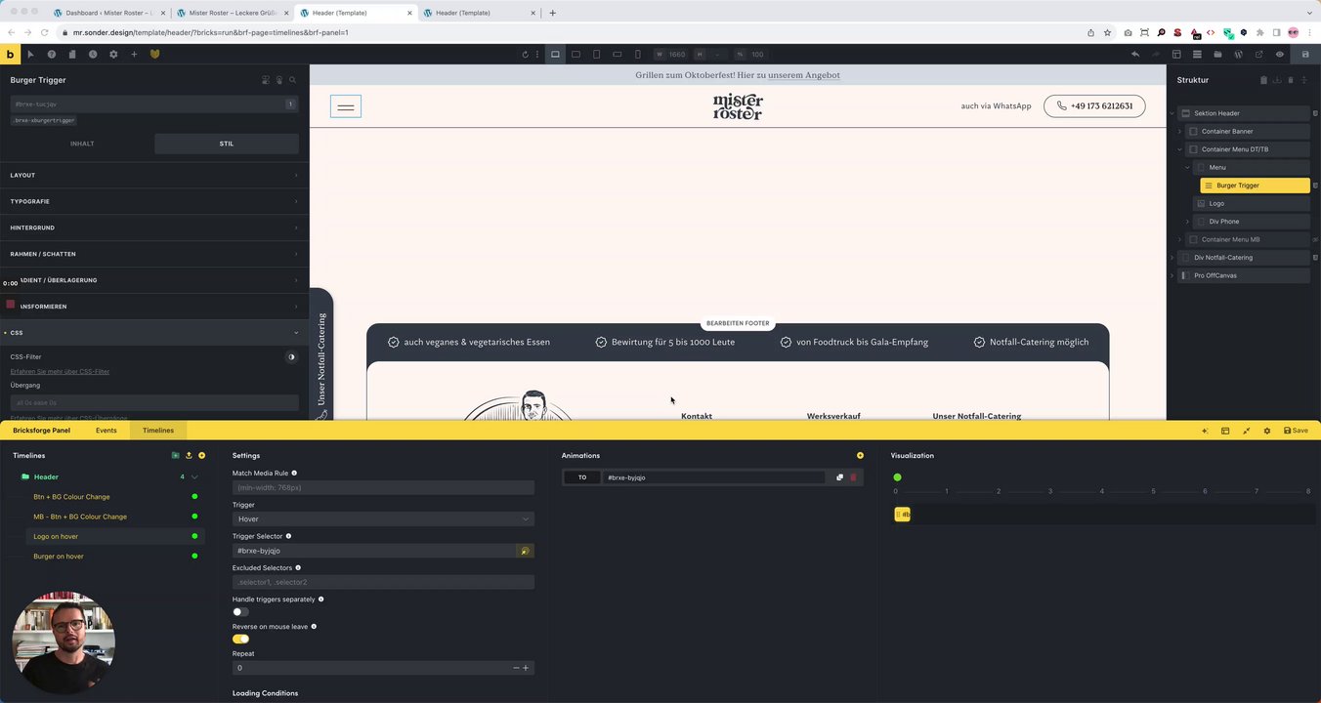Viewport: 1321px width, 703px height.
Task: Open the help icon in the Bricks toolbar
Action: [x=52, y=55]
